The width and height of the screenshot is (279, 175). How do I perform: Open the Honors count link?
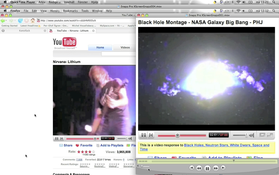click(124, 160)
